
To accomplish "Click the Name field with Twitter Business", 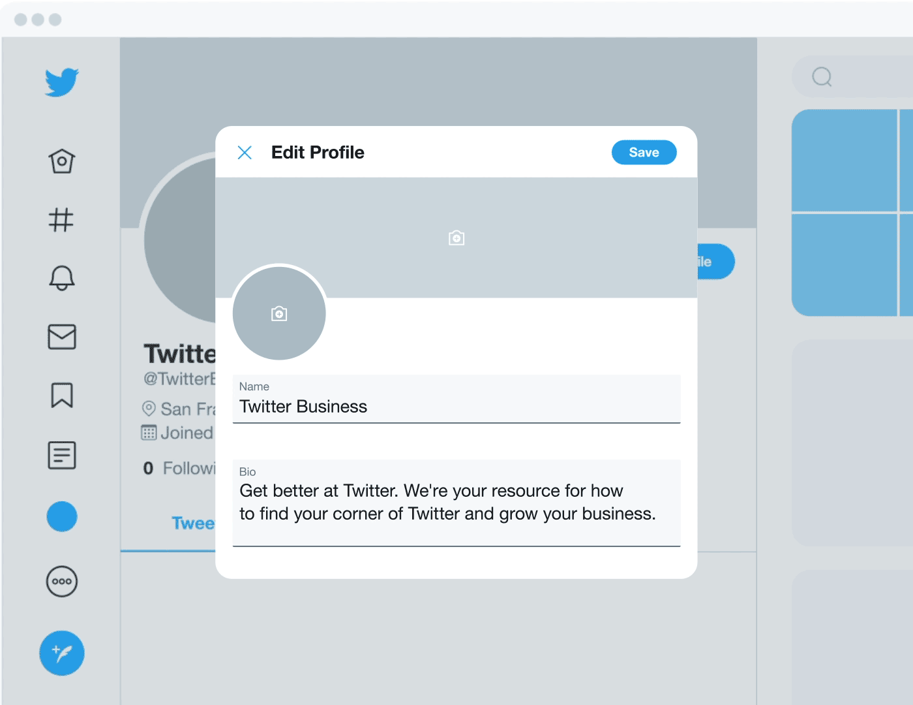I will point(456,406).
